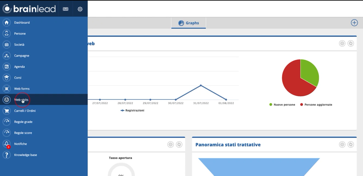Switch to the Graphs tab

tap(188, 23)
